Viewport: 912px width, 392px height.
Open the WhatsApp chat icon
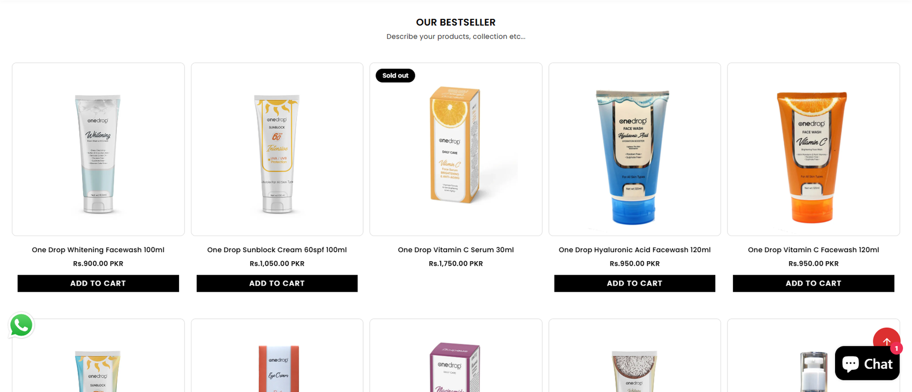pos(21,325)
